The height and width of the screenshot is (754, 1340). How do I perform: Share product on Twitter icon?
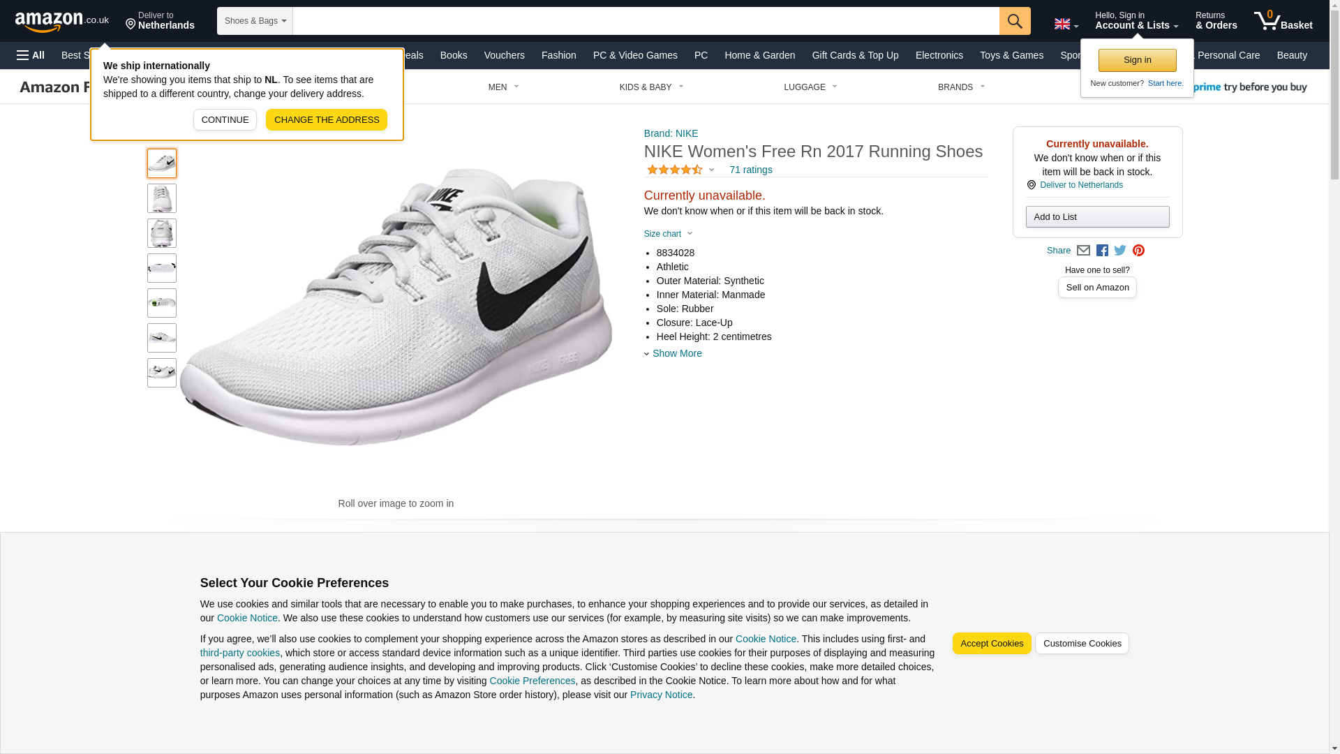click(1120, 251)
